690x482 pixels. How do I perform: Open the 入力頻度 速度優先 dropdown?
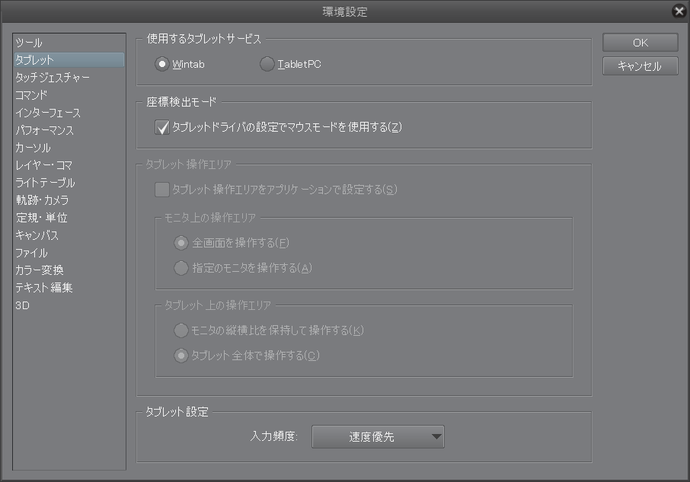pyautogui.click(x=378, y=437)
